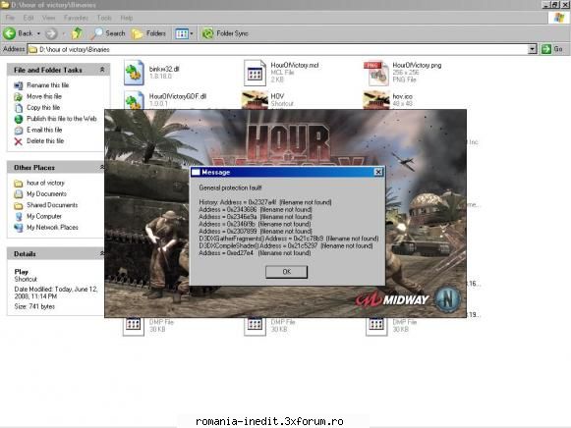Click the Rename this file icon

coord(19,85)
